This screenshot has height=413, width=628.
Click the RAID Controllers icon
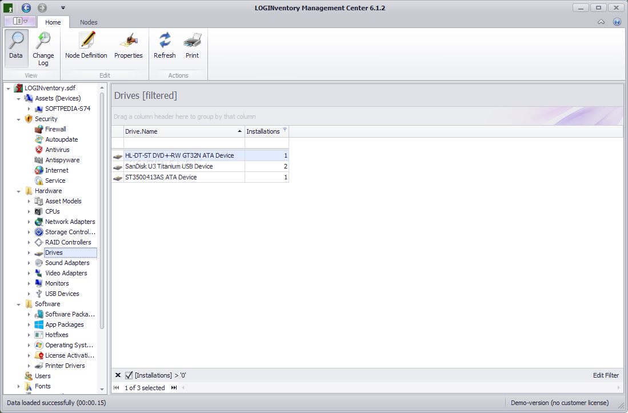[39, 242]
